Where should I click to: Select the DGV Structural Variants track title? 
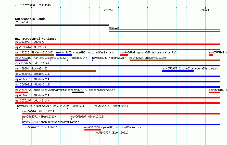(x=36, y=39)
